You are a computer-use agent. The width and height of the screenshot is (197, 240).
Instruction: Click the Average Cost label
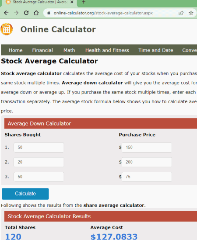coord(106,227)
